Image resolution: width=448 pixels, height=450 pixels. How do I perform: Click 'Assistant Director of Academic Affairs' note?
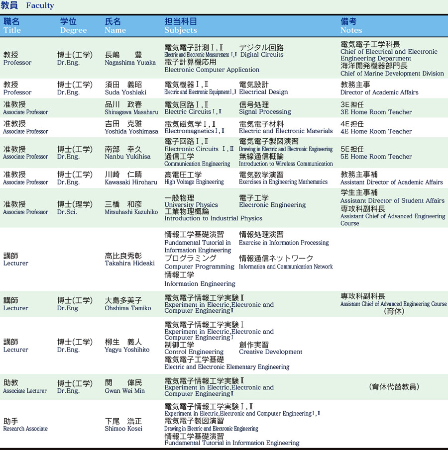[392, 182]
